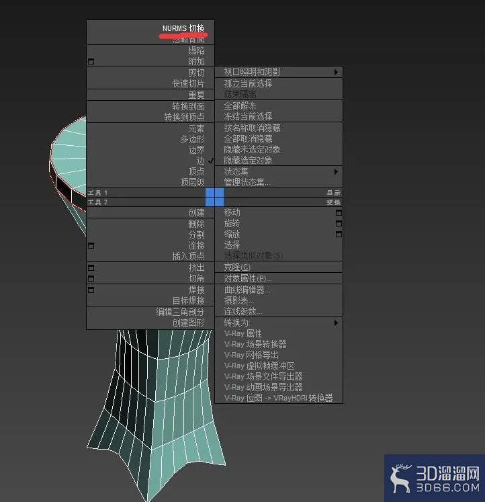Choose 克隆(C) entry
Viewport: 485px width, 502px height.
pyautogui.click(x=237, y=267)
